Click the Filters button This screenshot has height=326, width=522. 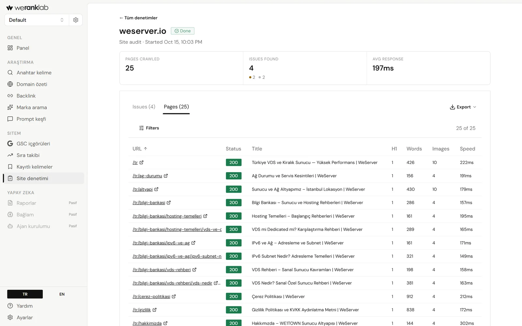149,128
